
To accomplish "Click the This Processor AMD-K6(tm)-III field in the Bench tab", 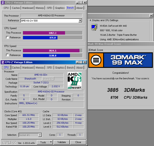I will [x=51, y=15].
